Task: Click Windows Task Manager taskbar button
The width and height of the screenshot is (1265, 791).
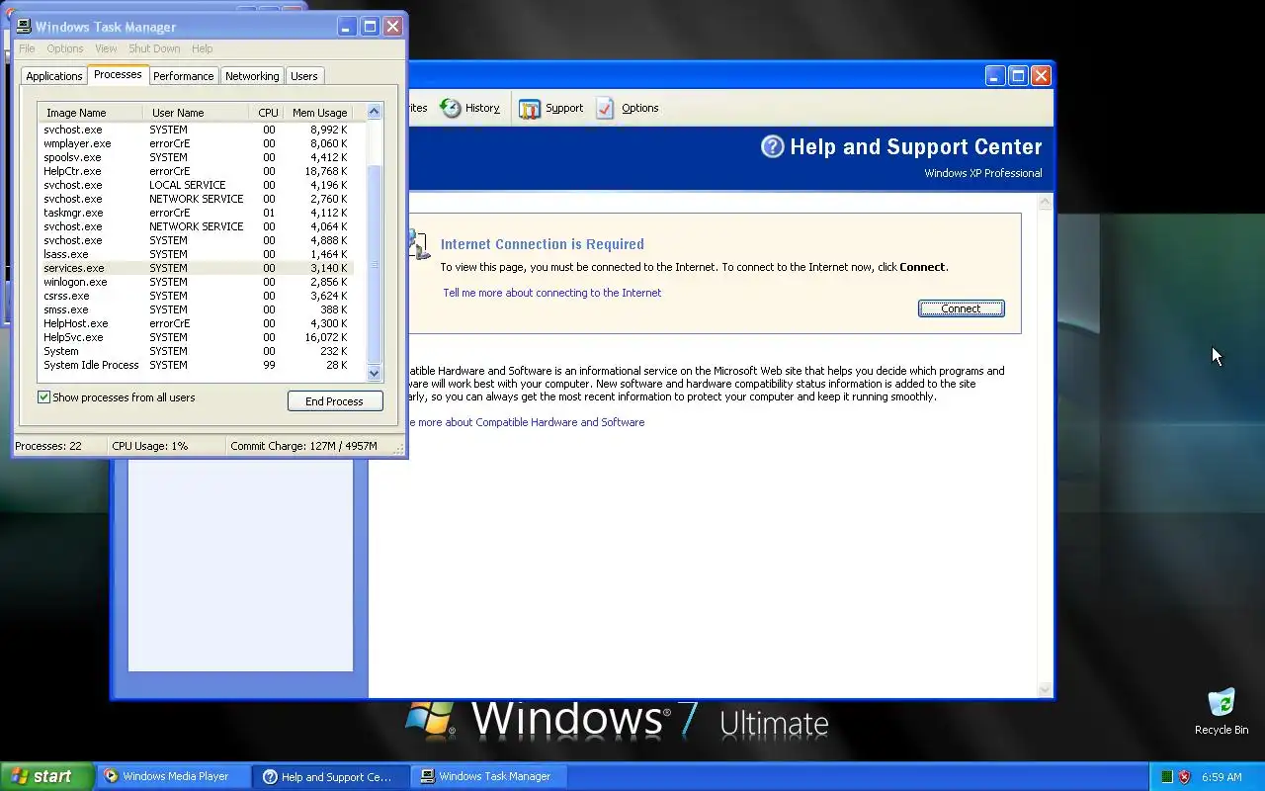Action: pos(488,776)
